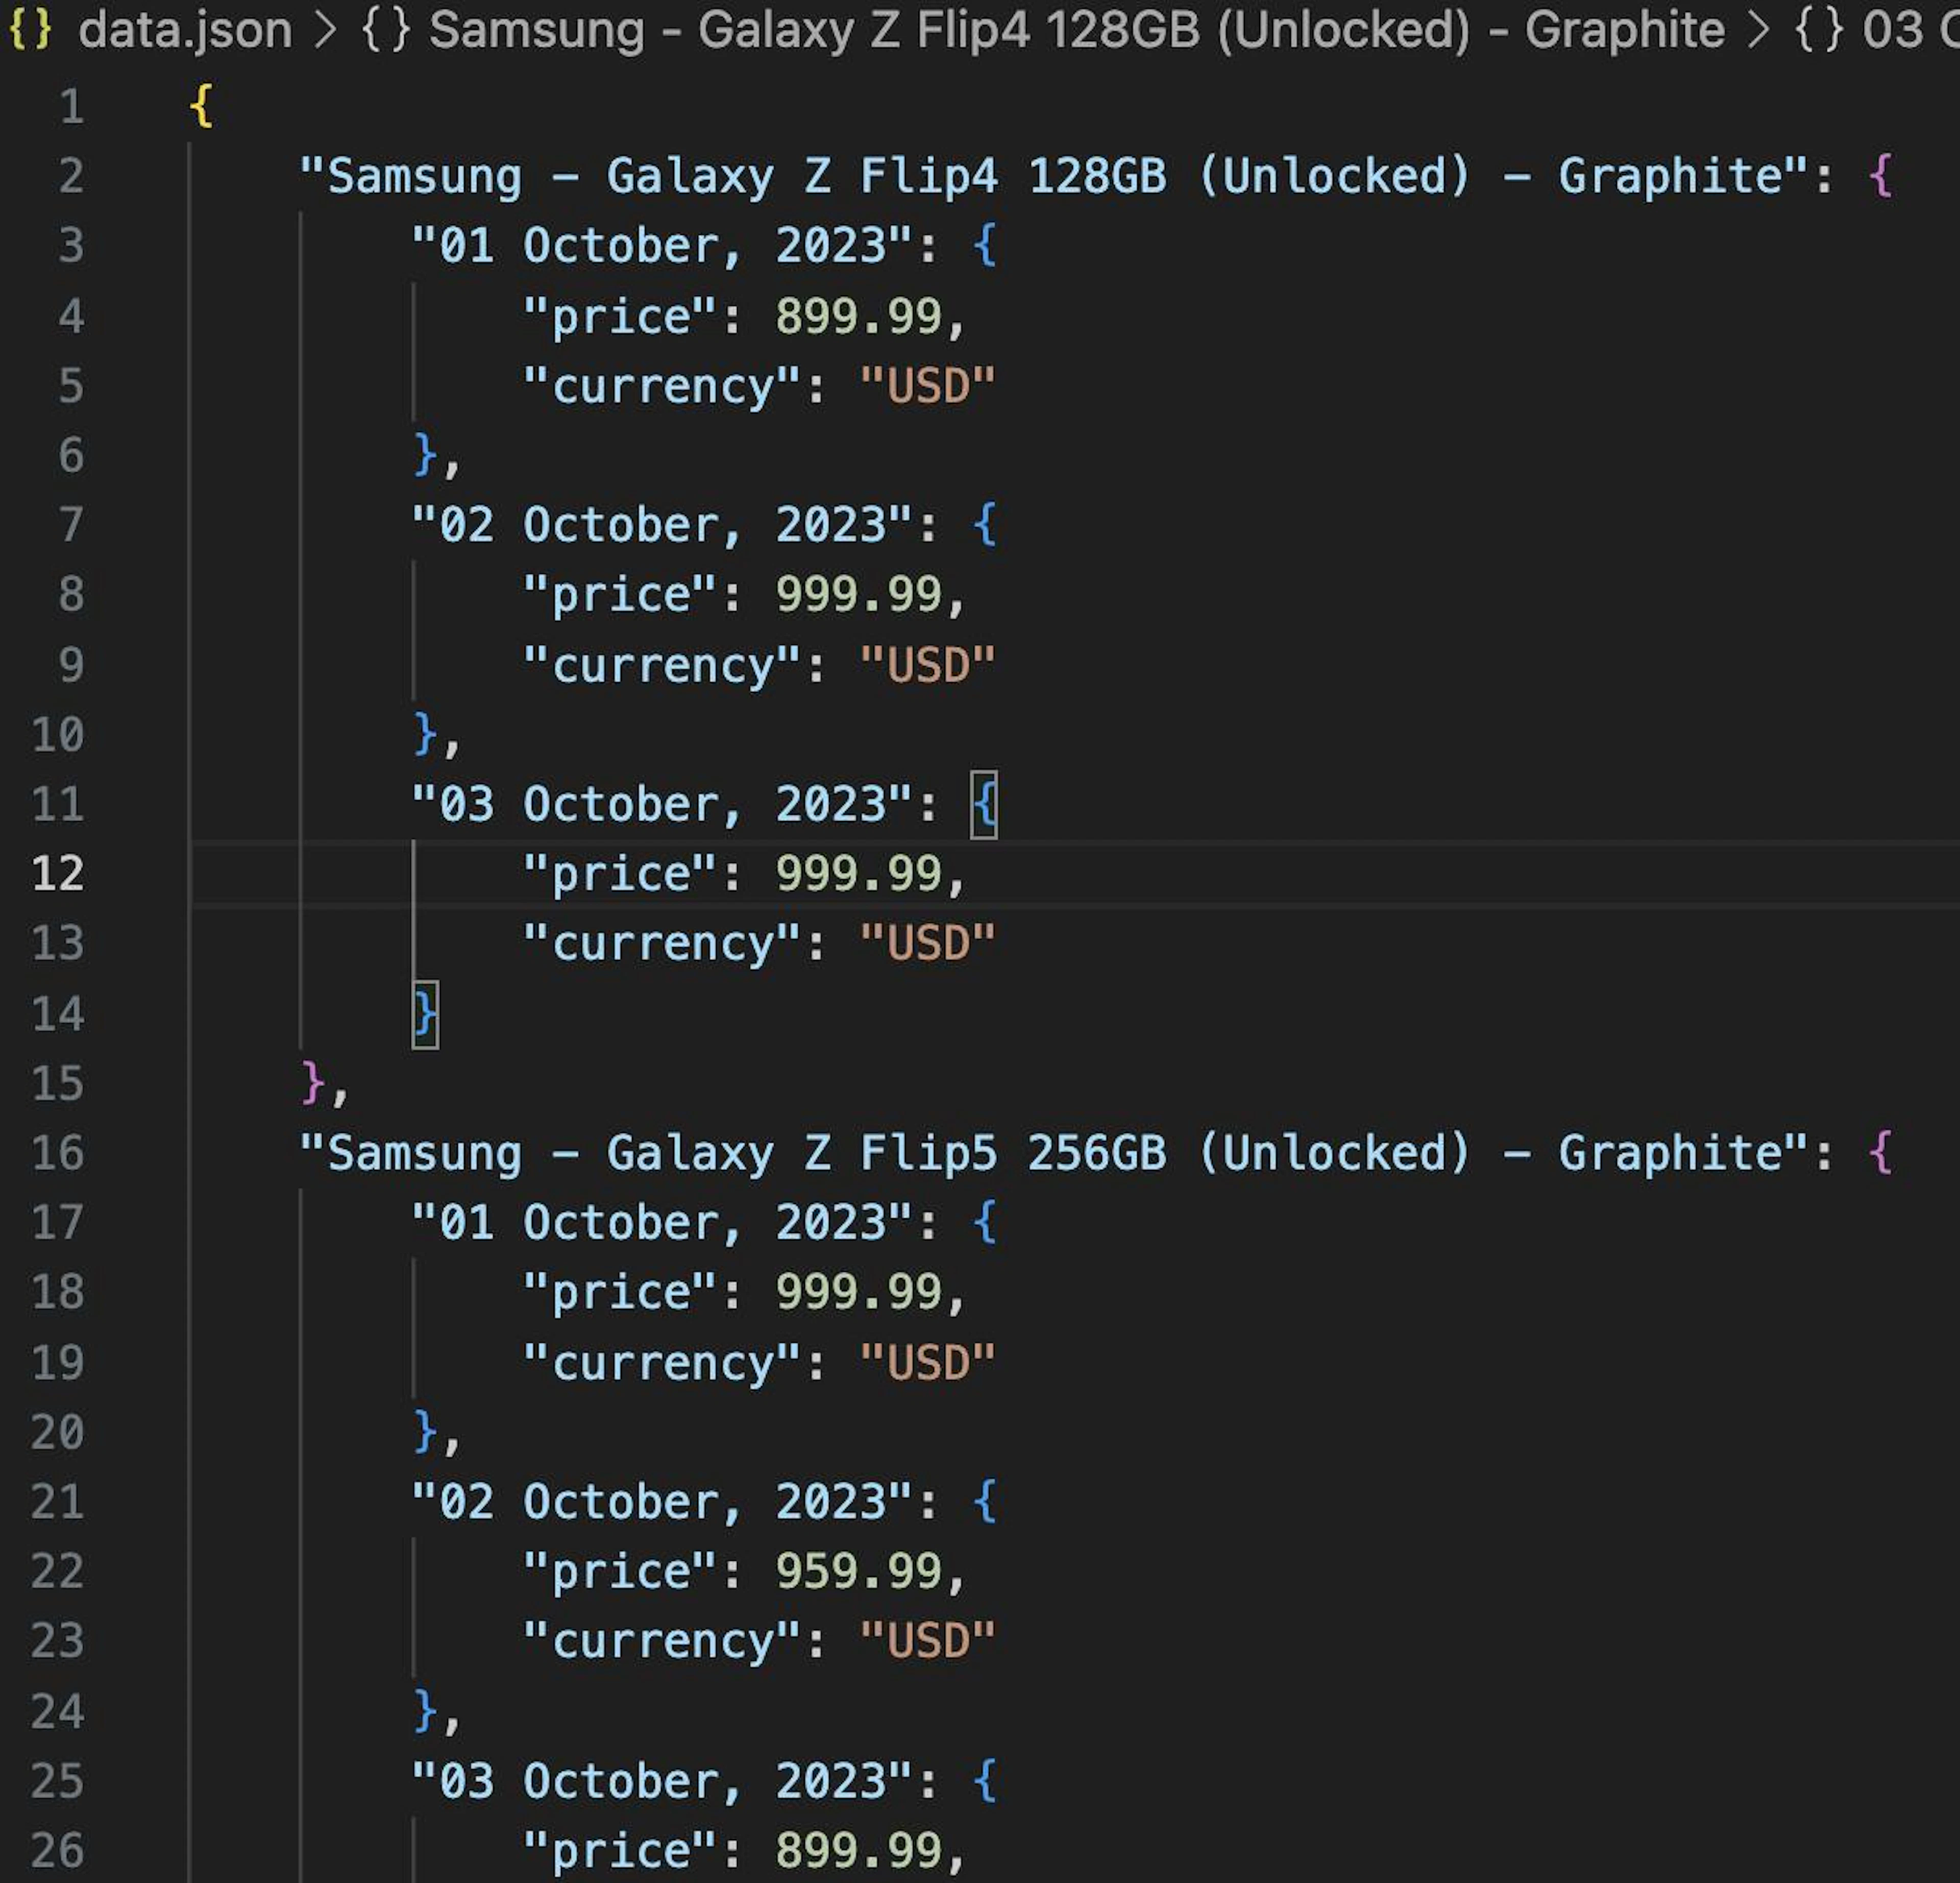Click the price value 899.99 on line 4
1960x1883 pixels.
858,316
